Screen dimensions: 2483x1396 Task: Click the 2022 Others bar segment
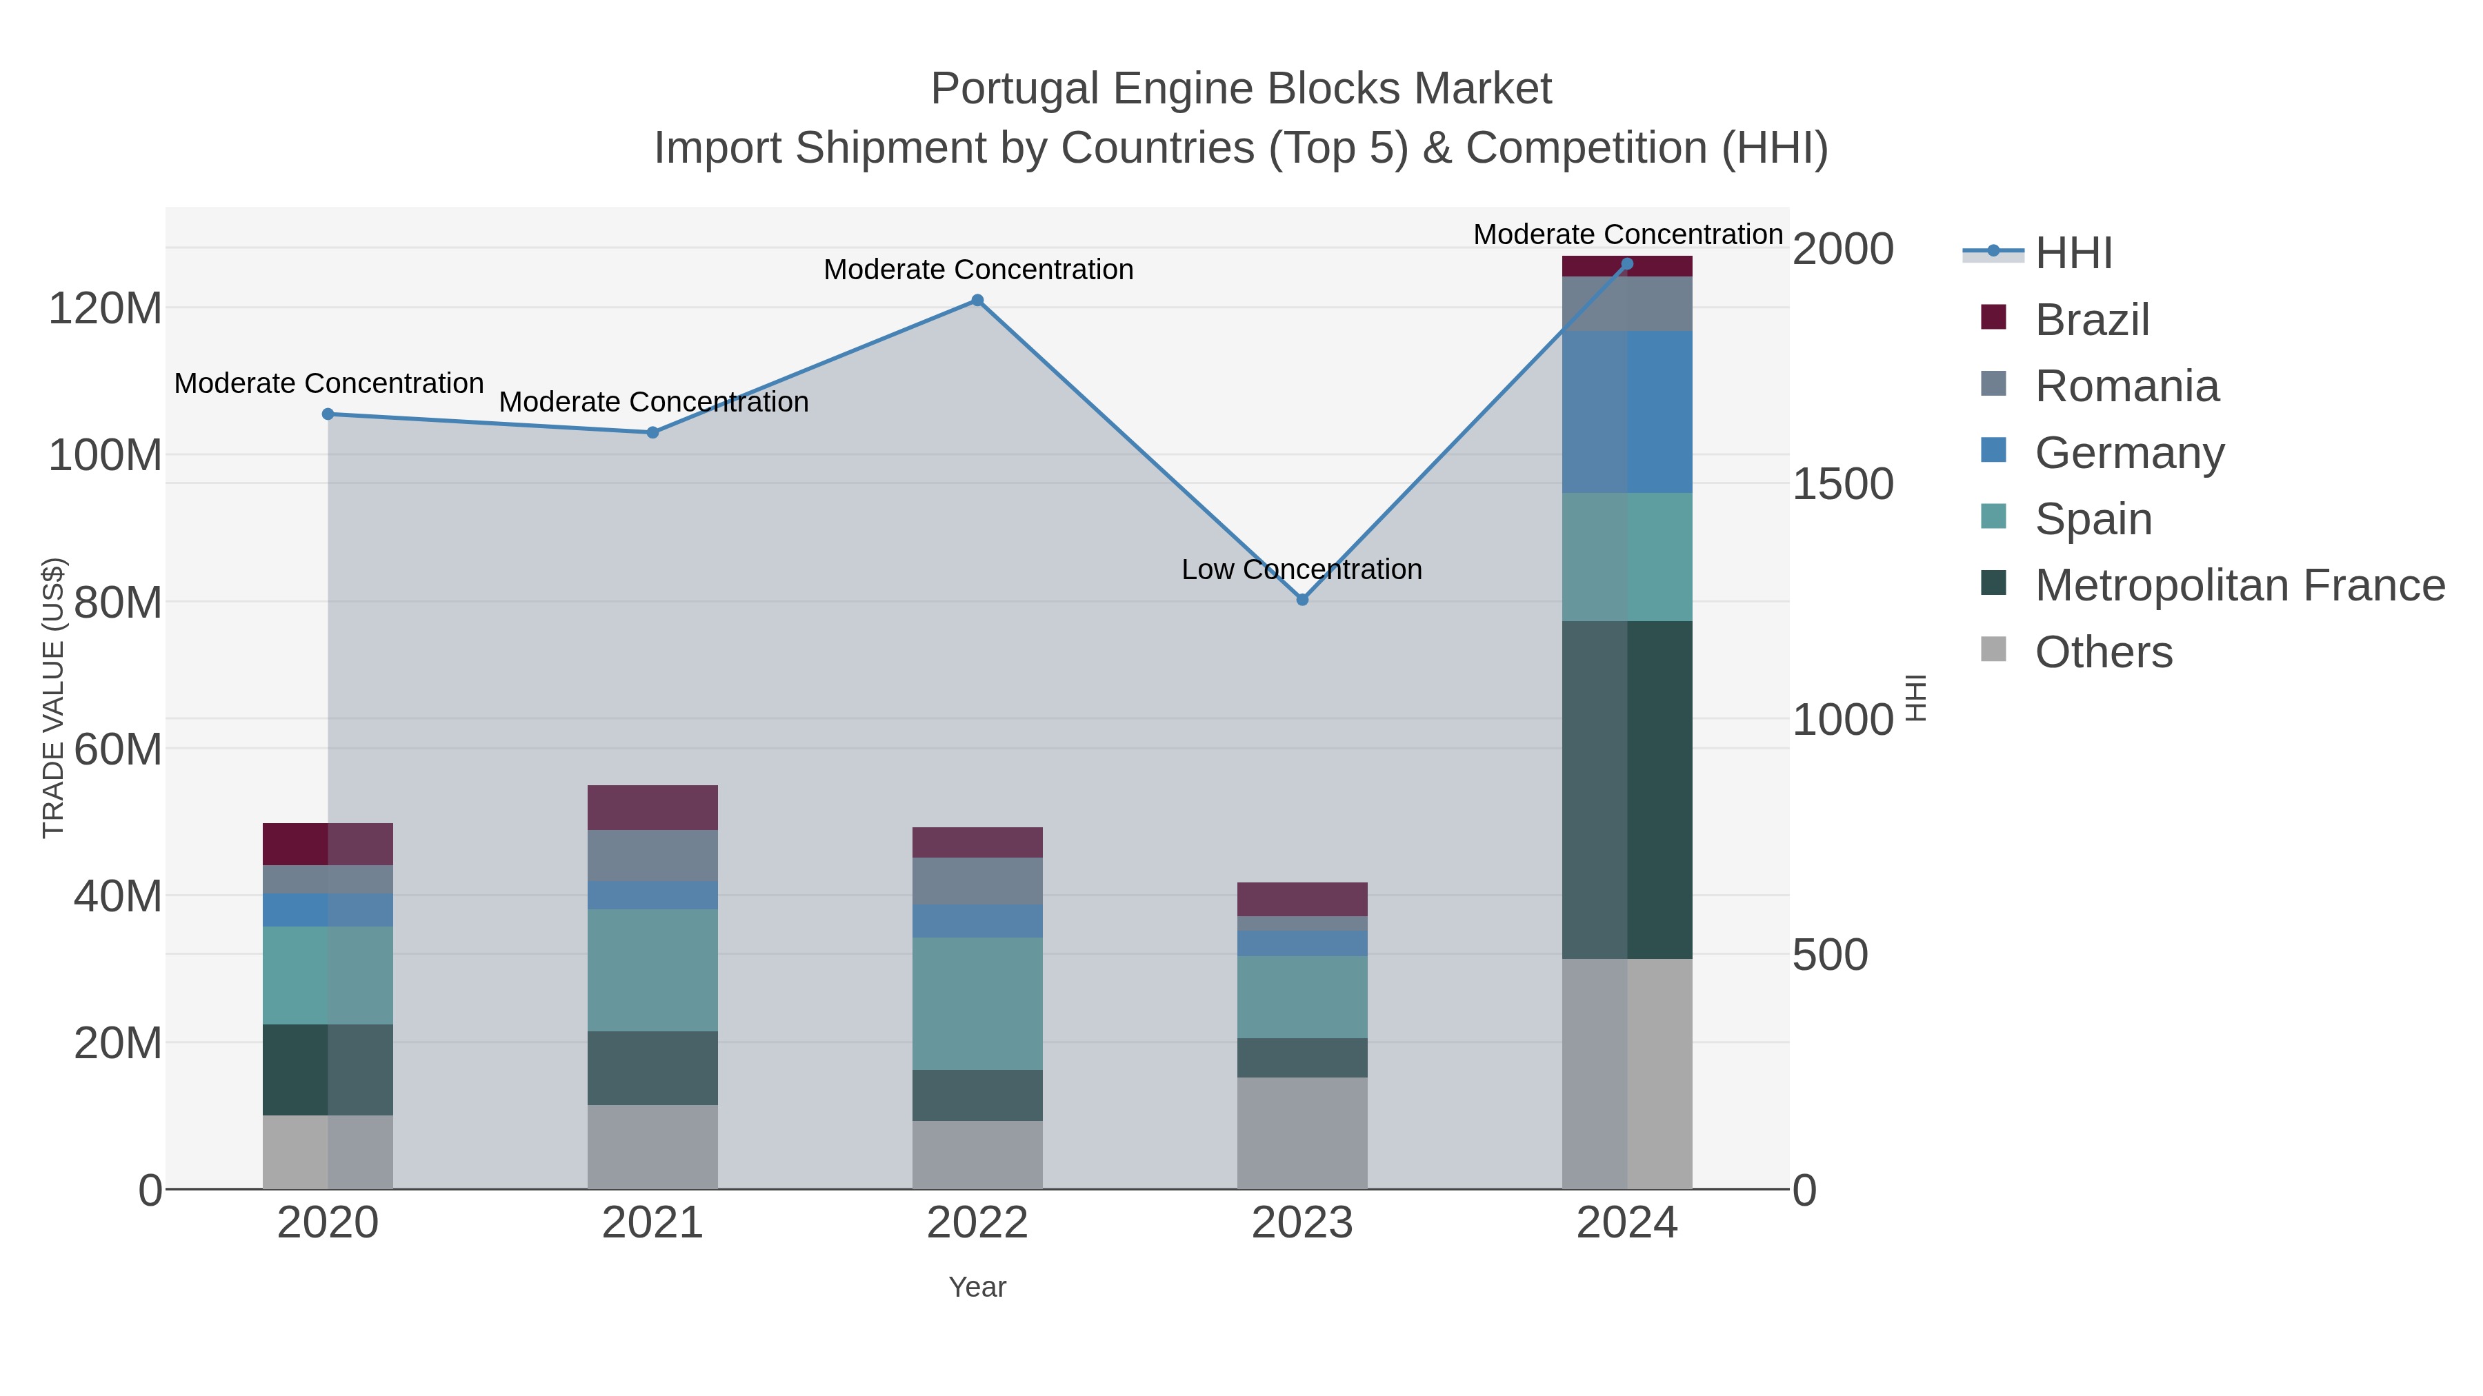[x=977, y=1154]
